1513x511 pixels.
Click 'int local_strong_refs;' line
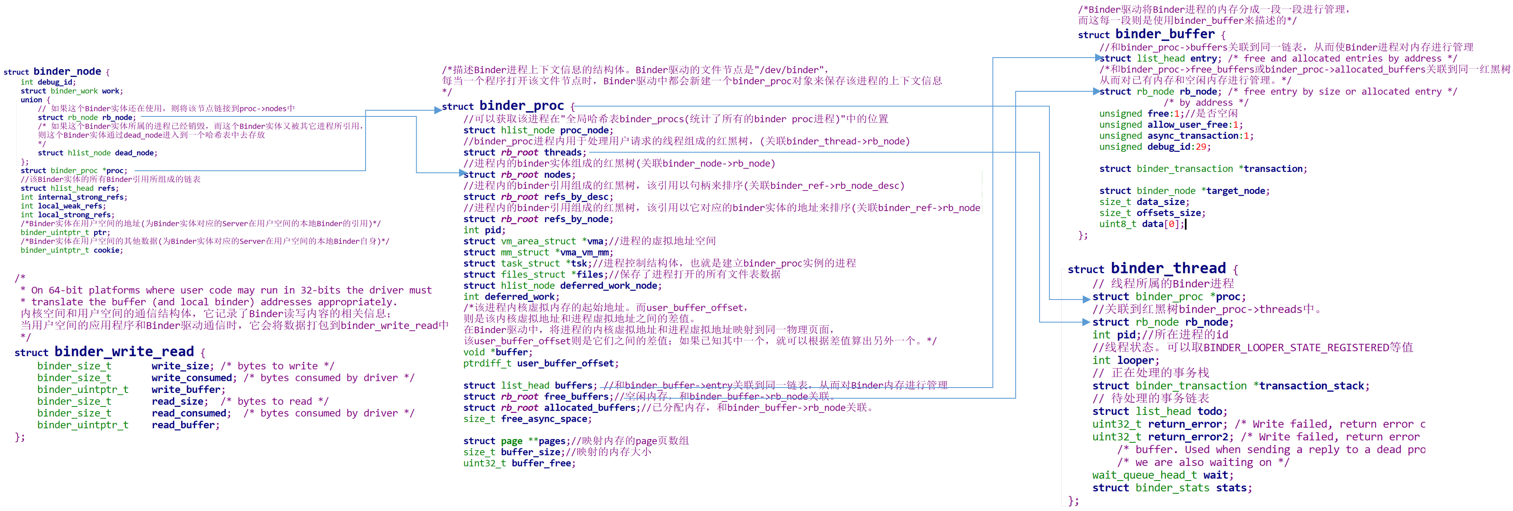[68, 215]
